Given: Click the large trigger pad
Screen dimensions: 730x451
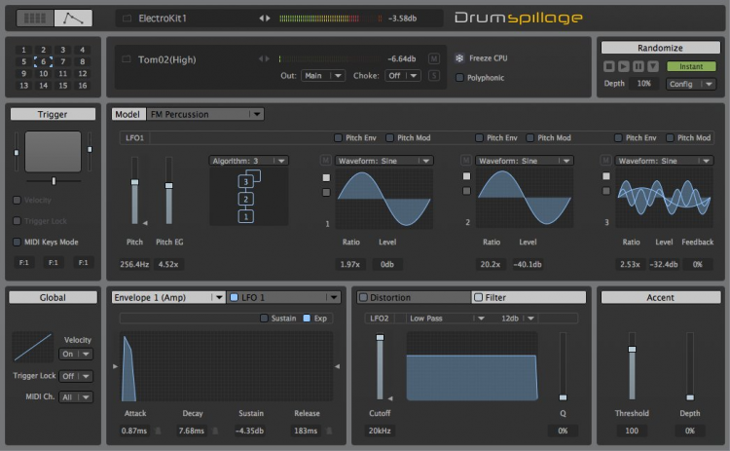Looking at the screenshot, I should click(x=53, y=153).
